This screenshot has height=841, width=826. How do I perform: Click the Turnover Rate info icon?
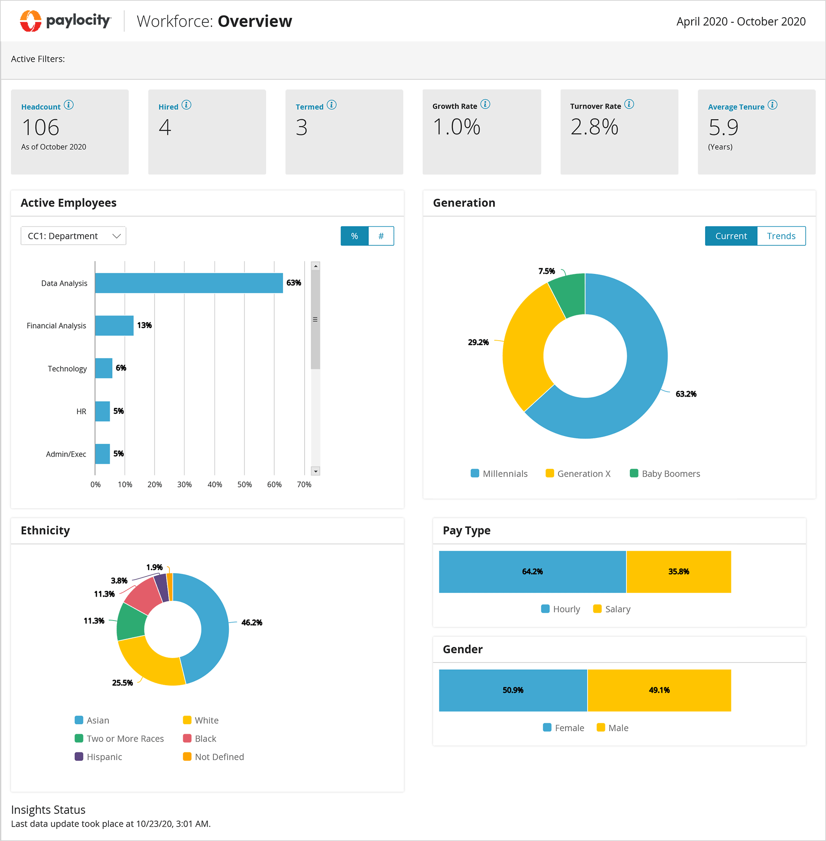tap(629, 104)
